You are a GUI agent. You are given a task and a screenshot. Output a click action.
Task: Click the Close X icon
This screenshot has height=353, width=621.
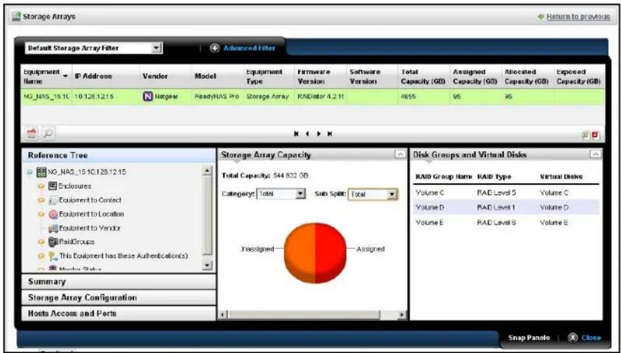pyautogui.click(x=572, y=338)
